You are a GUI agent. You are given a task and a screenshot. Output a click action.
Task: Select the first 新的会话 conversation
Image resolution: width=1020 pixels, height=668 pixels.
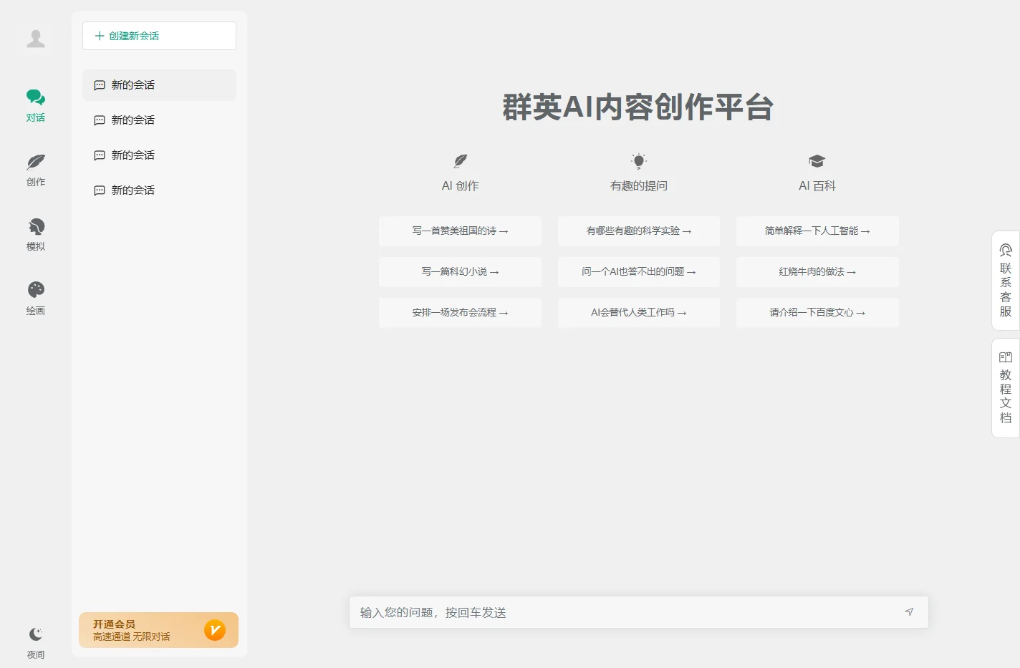[159, 85]
